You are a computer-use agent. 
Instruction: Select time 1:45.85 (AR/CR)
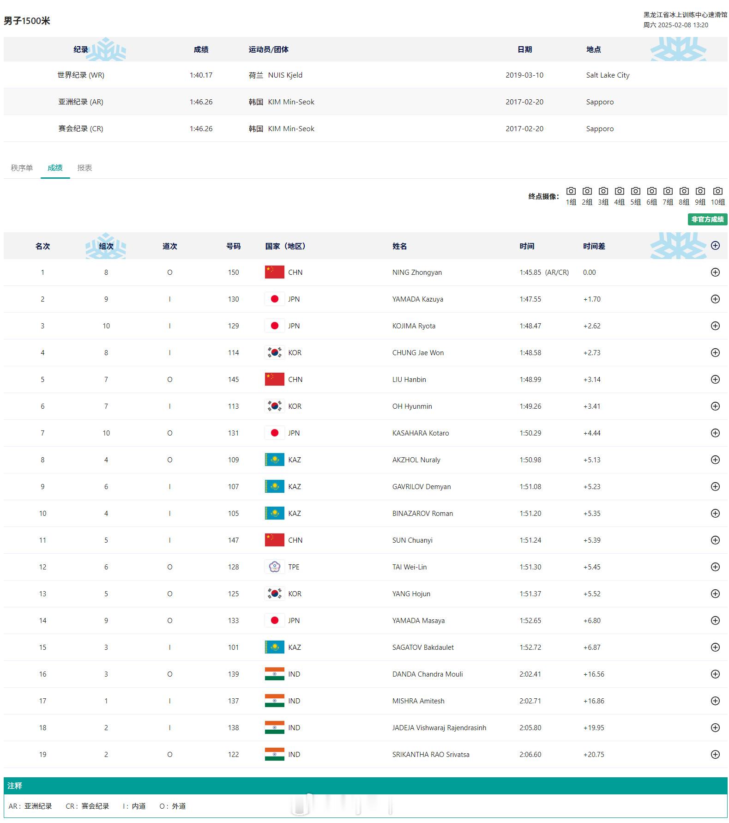click(544, 272)
